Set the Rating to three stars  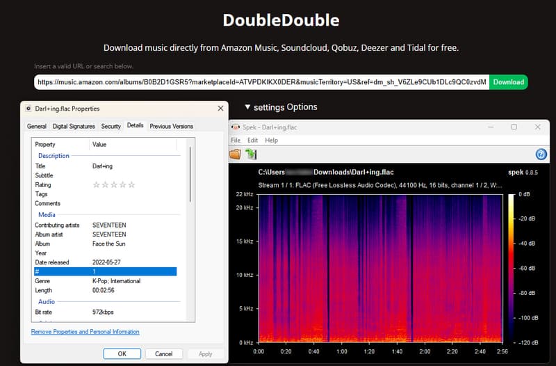coord(114,184)
